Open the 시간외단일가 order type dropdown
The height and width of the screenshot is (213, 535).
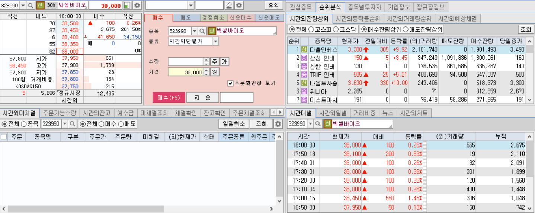(x=215, y=41)
